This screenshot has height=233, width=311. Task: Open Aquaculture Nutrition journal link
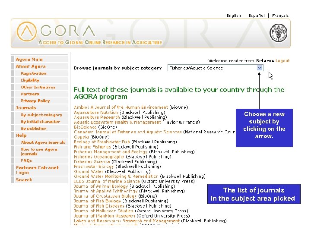pyautogui.click(x=96, y=112)
